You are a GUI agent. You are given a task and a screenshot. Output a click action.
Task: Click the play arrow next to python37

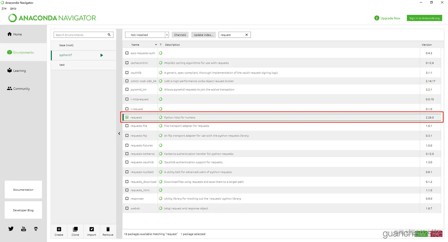click(x=102, y=55)
